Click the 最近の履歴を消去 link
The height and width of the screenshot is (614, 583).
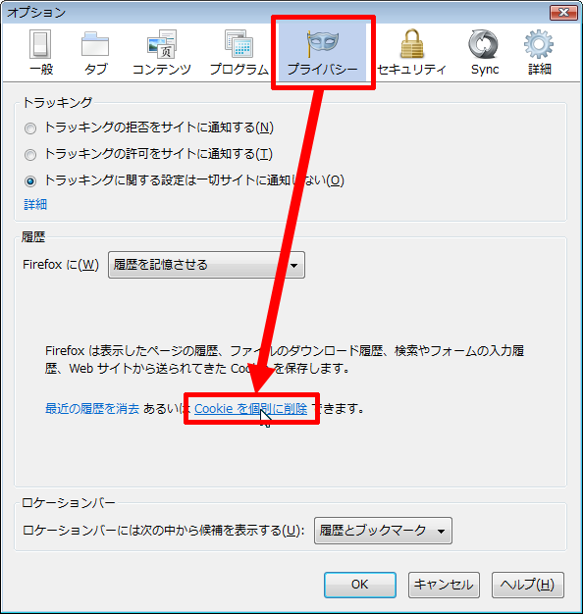point(92,409)
